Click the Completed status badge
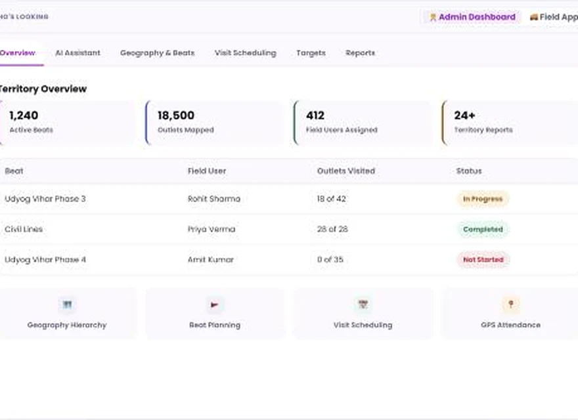578x420 pixels. [483, 229]
